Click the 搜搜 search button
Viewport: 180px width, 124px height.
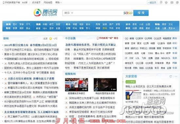click(x=141, y=13)
